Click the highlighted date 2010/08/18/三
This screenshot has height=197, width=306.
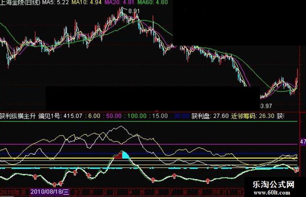50,192
